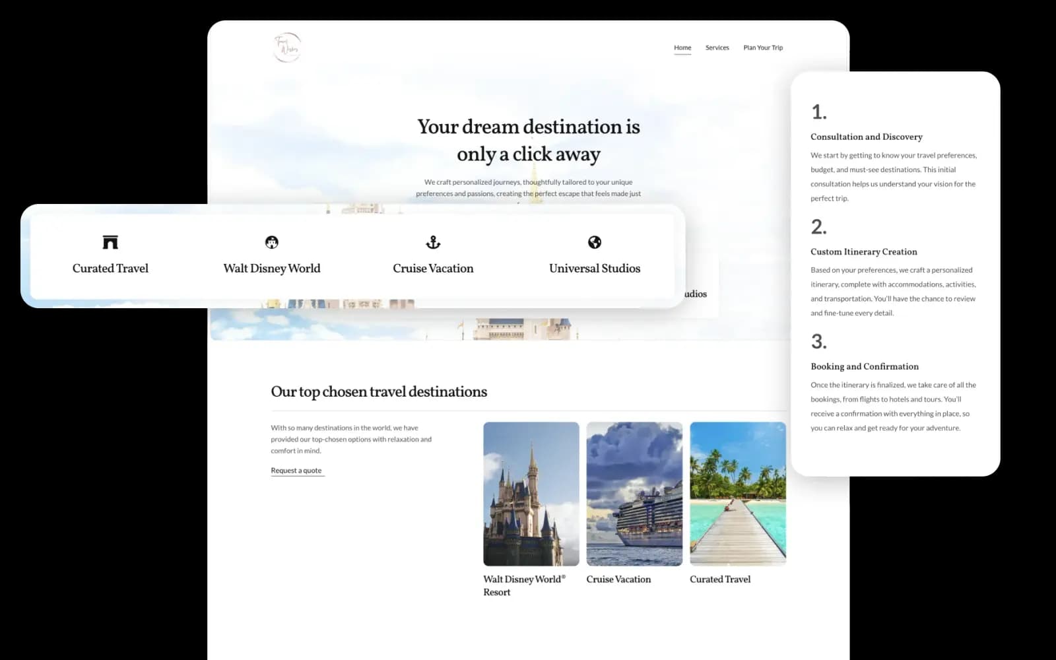
Task: Click the Walt Disney World icon
Action: tap(272, 242)
